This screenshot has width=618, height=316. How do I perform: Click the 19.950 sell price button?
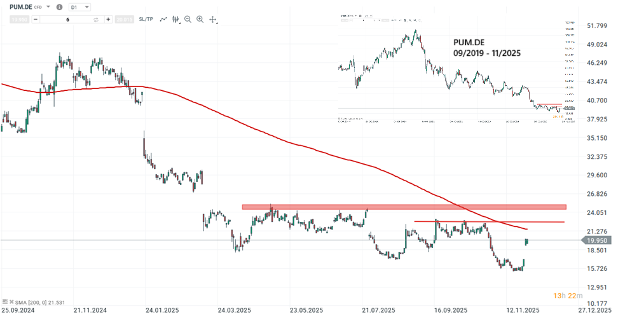(x=20, y=20)
